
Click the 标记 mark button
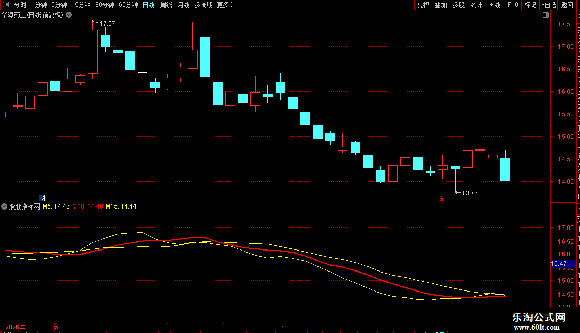(x=530, y=5)
